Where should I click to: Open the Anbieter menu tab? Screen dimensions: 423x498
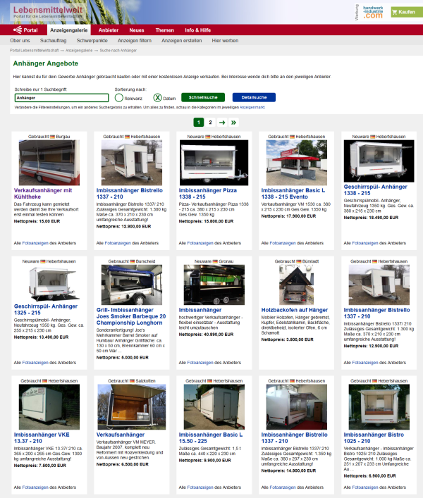tap(109, 30)
